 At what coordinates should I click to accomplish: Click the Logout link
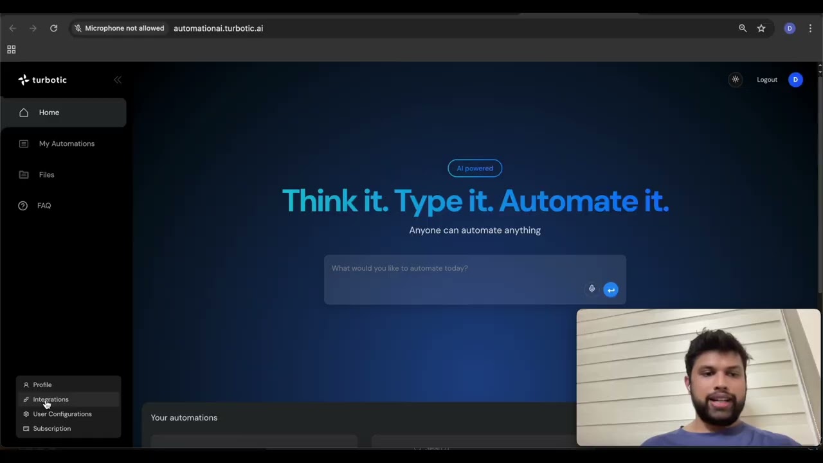click(x=766, y=80)
